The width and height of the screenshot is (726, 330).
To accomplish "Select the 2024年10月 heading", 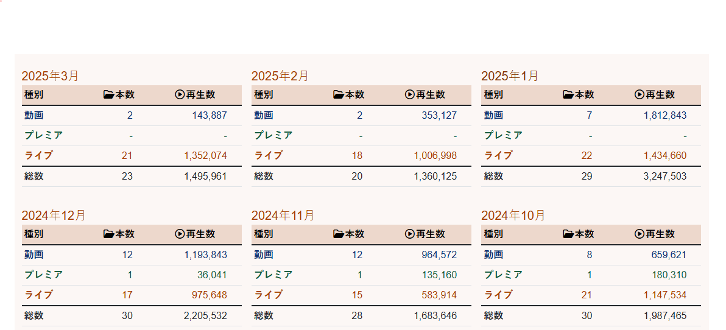I will pyautogui.click(x=513, y=215).
